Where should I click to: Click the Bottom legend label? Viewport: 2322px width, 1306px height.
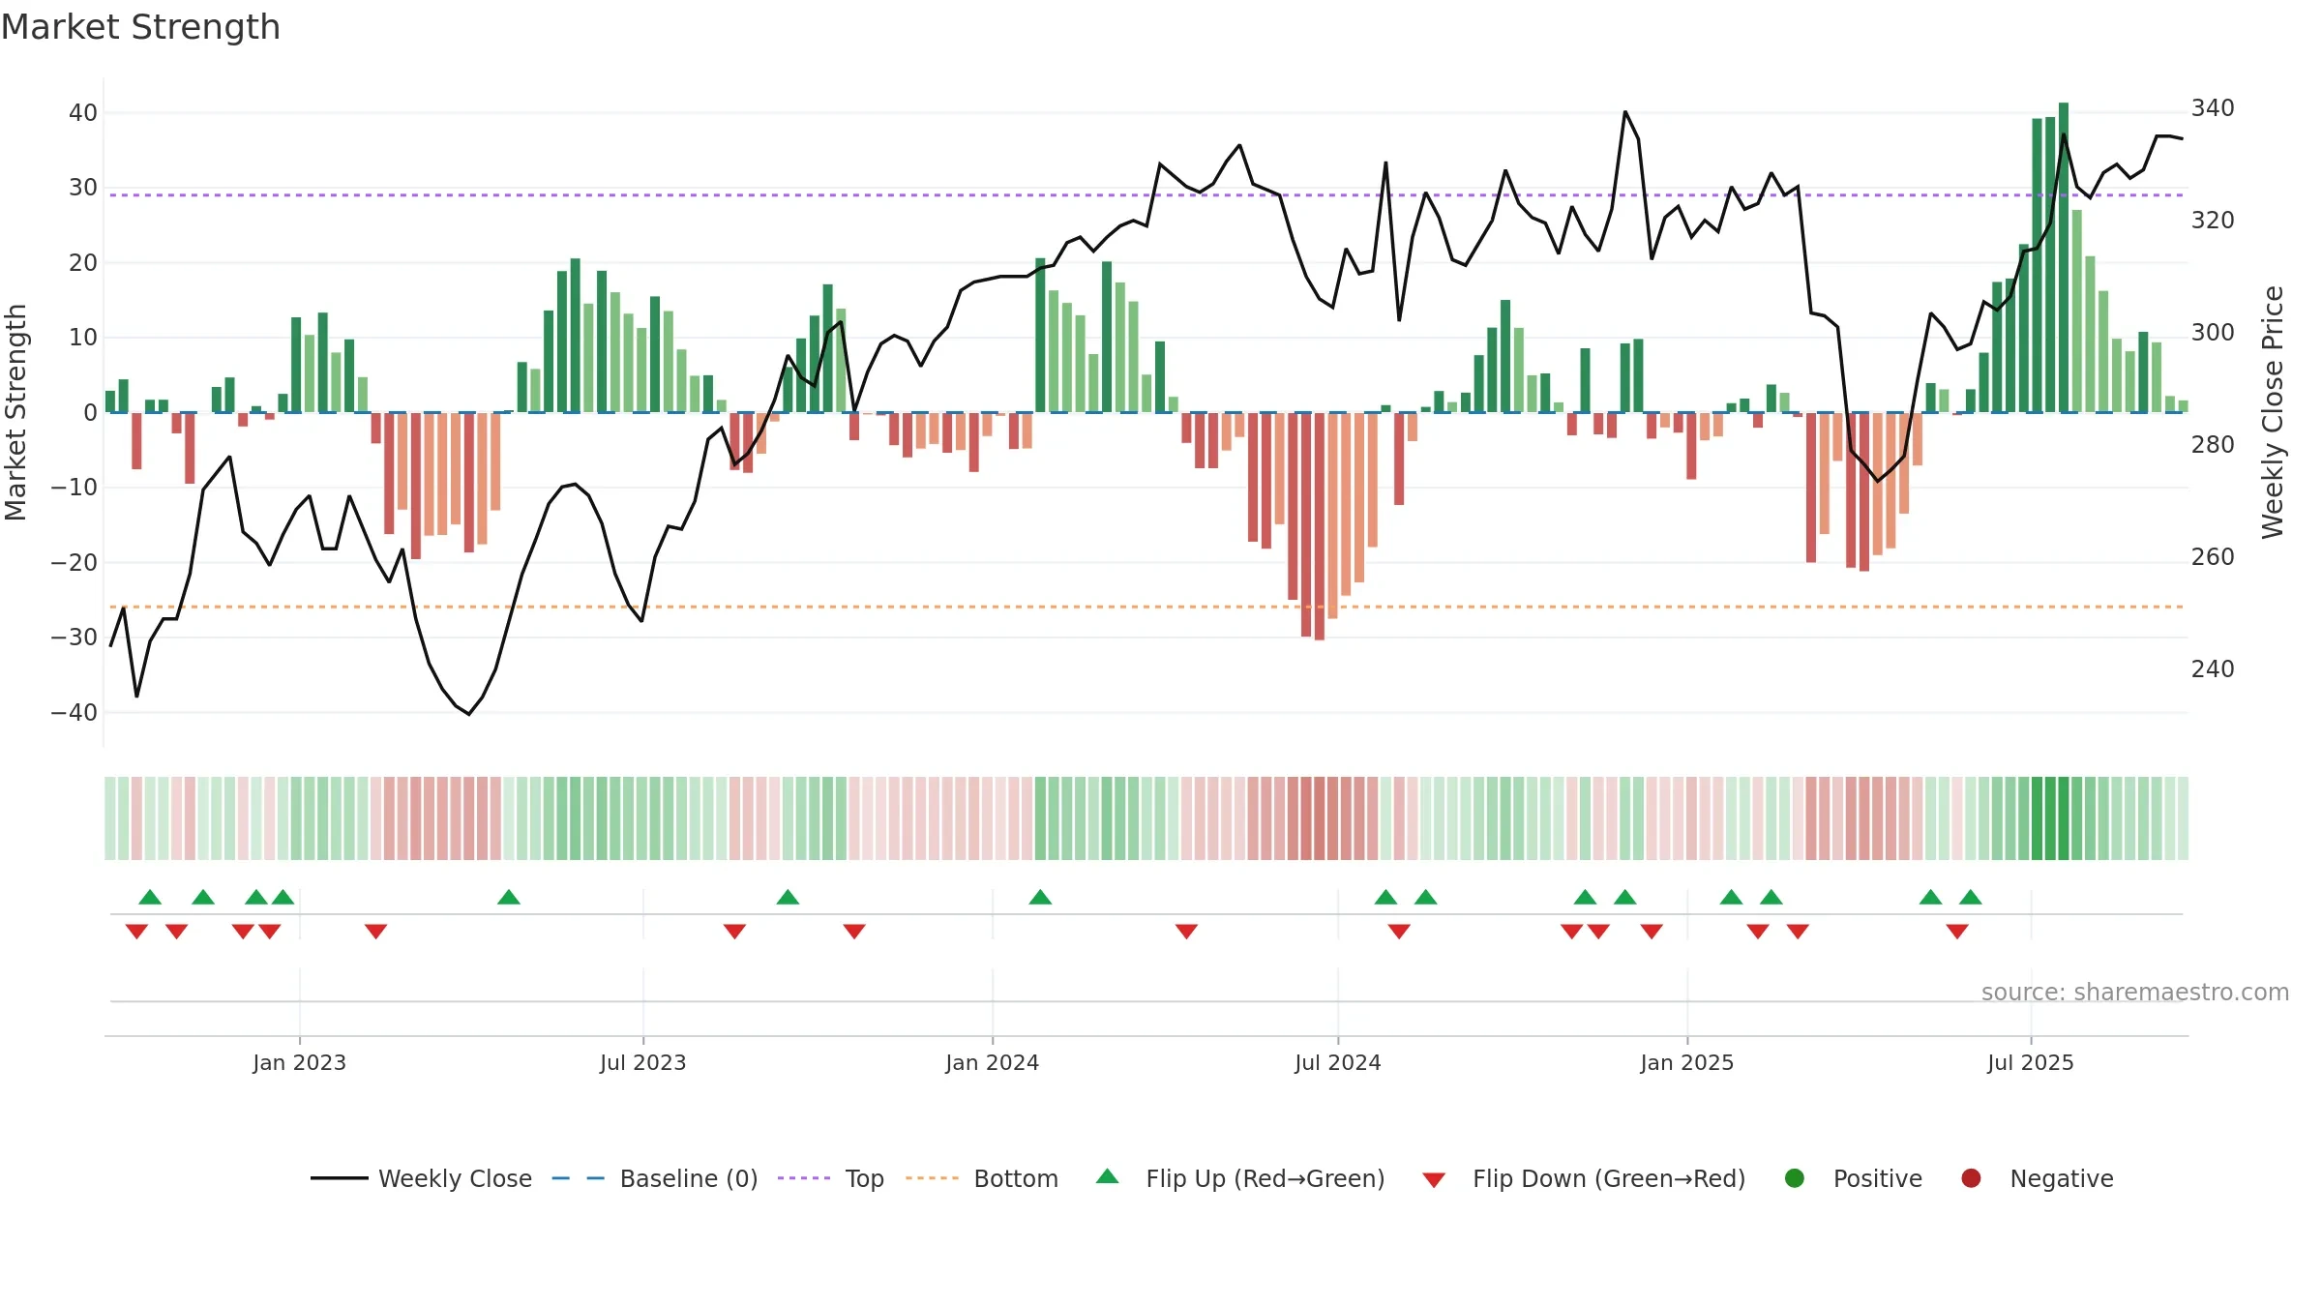(x=1016, y=1178)
